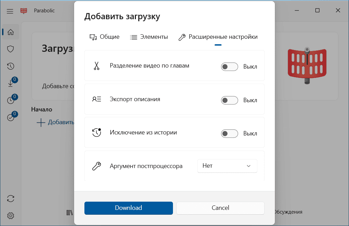Cancel the add download dialog
349x226 pixels.
tap(220, 208)
